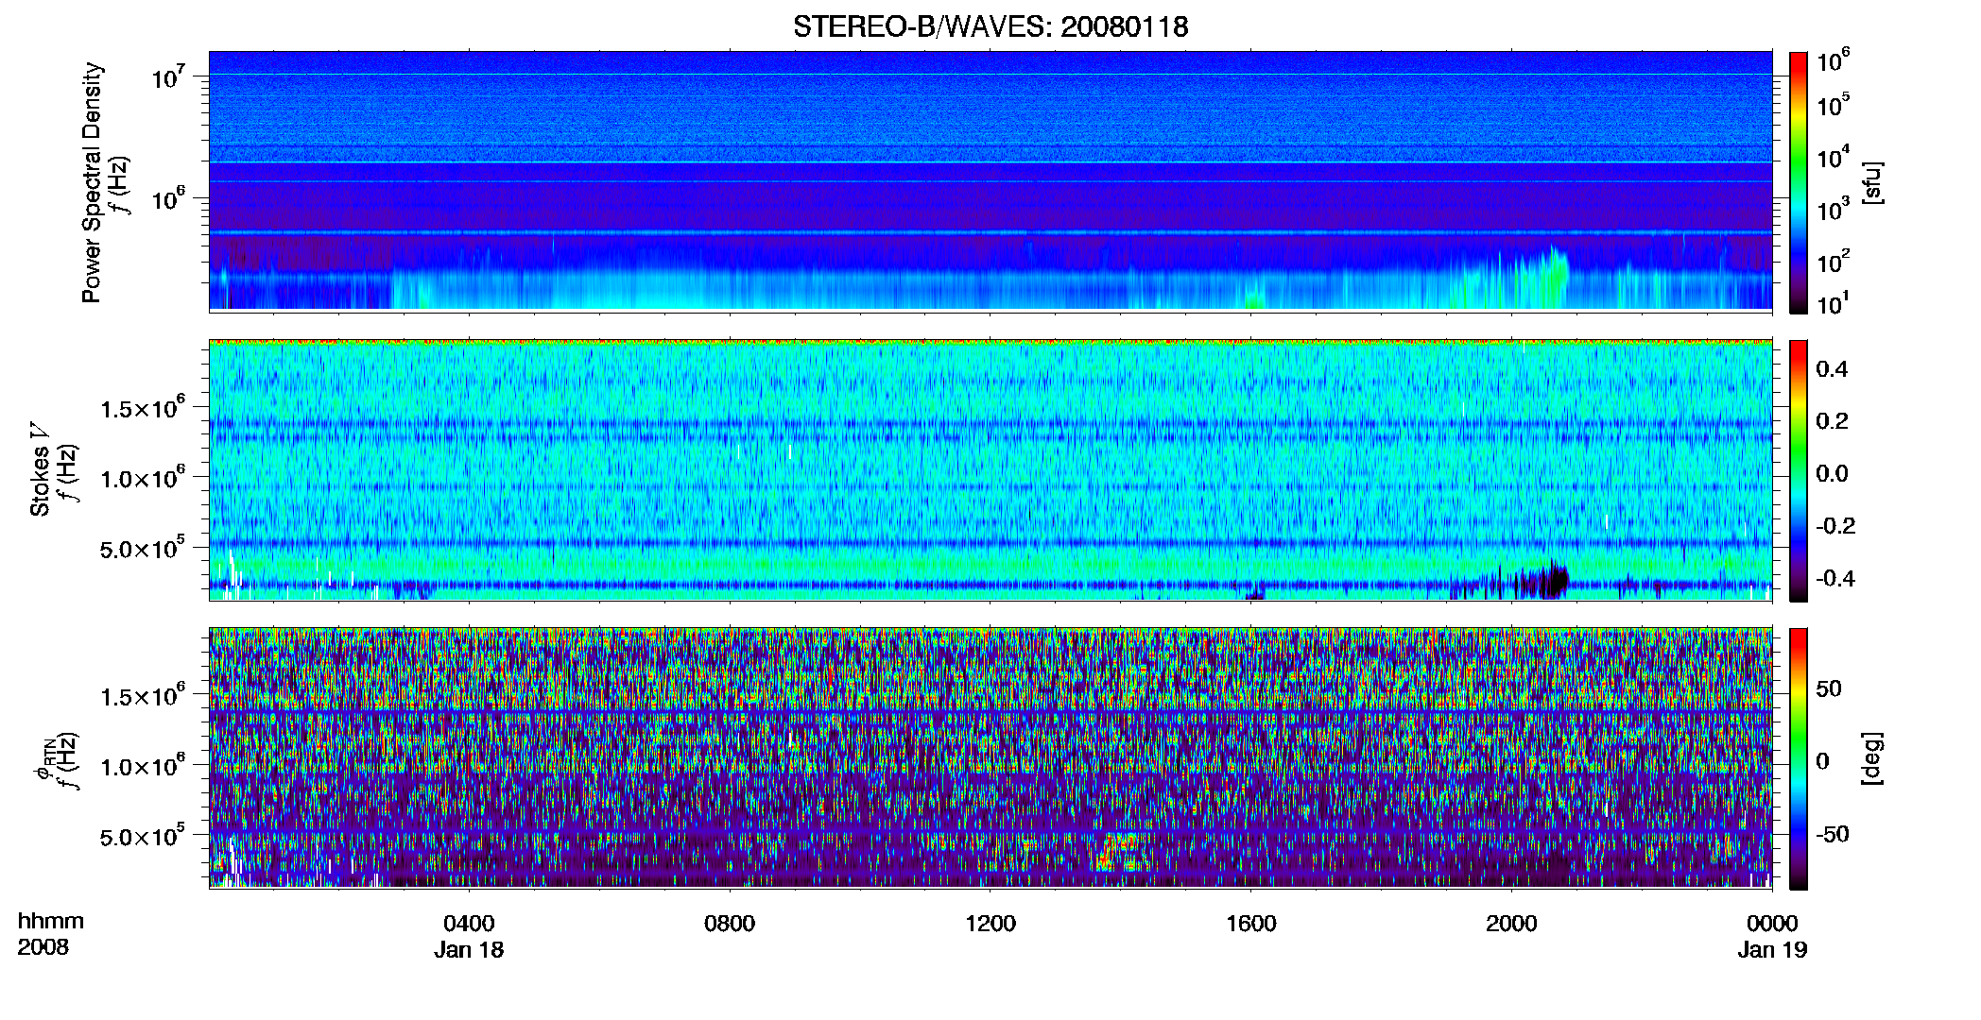Click the -0.2 label on Stokes V color bar
This screenshot has height=1020, width=1981.
coord(1835,526)
